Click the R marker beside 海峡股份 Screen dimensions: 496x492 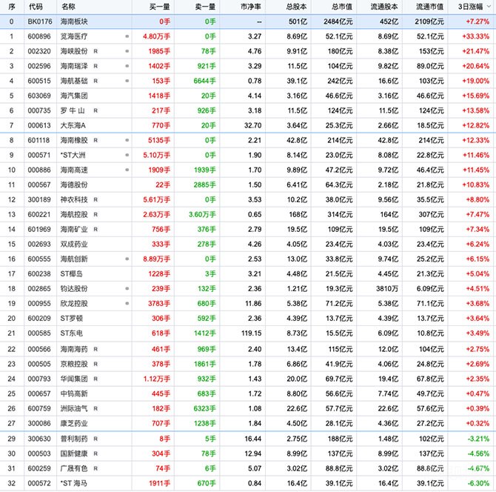95,51
